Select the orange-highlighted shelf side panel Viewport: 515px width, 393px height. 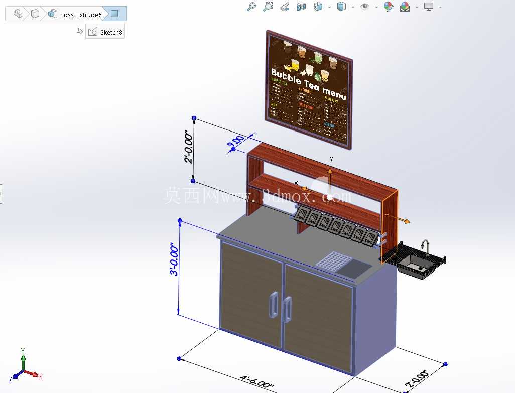click(390, 226)
